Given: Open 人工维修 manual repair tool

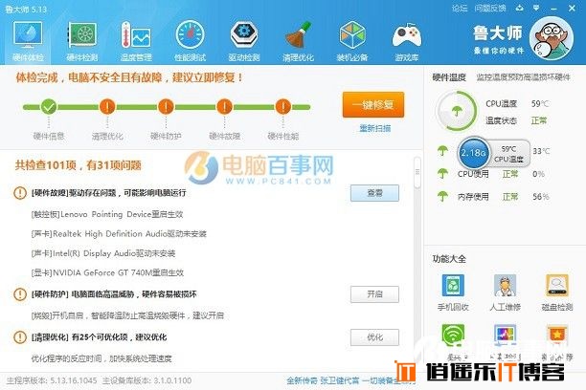Looking at the screenshot, I should (x=505, y=292).
